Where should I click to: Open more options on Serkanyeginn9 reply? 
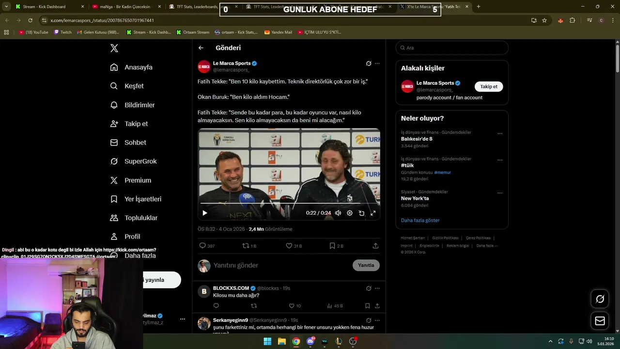pos(377,320)
